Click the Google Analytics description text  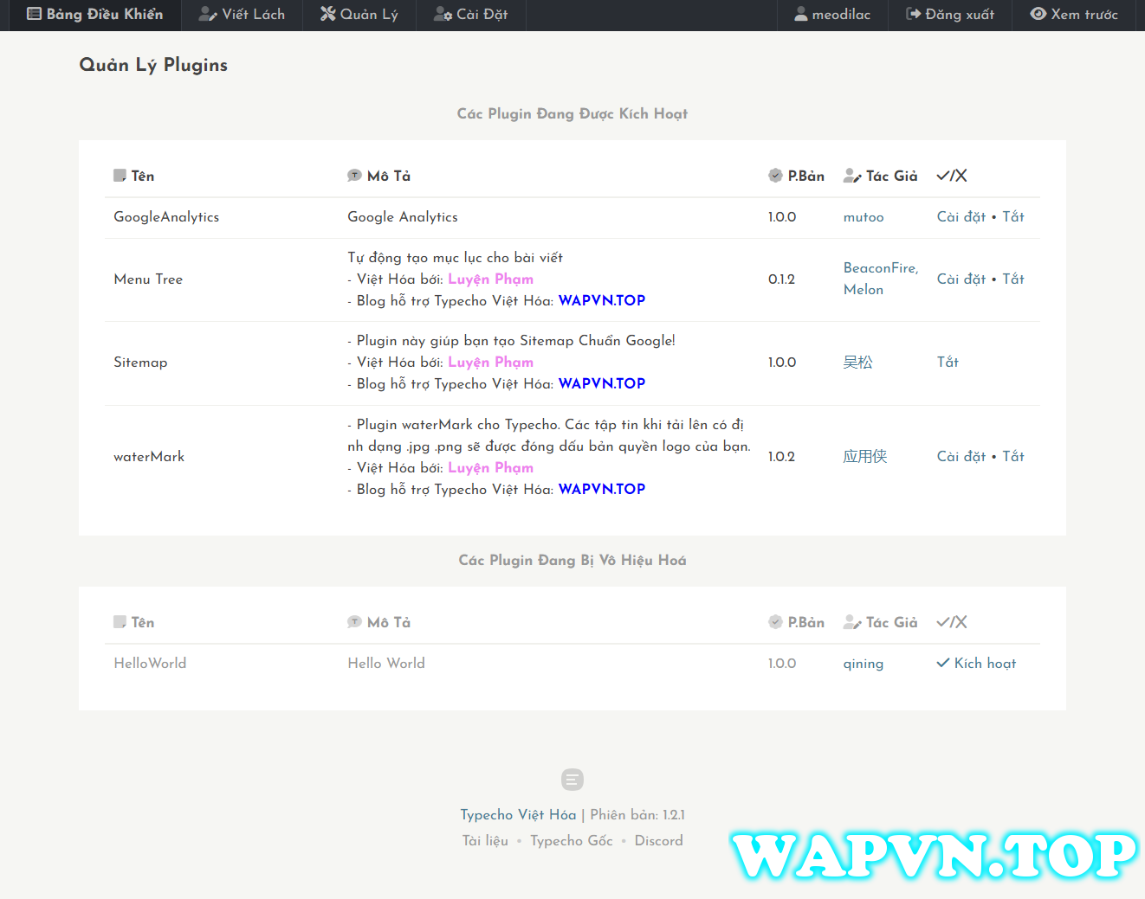(x=403, y=217)
